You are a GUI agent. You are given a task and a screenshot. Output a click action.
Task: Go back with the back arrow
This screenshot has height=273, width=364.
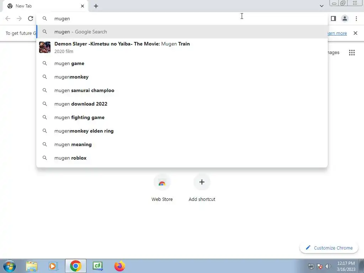coord(8,18)
